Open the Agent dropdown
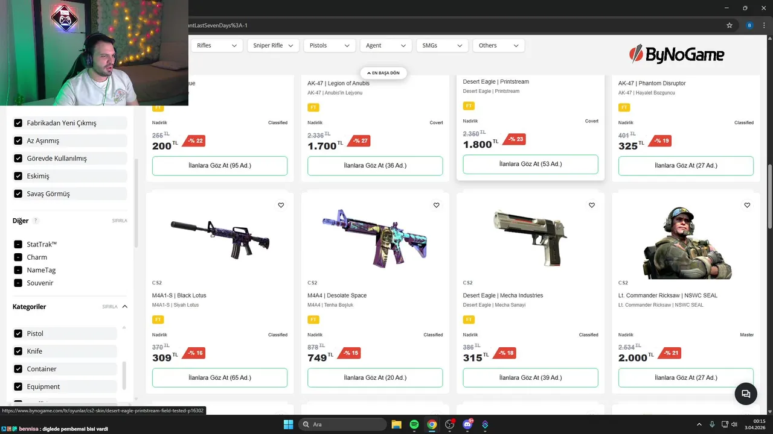The width and height of the screenshot is (773, 434). pos(385,45)
